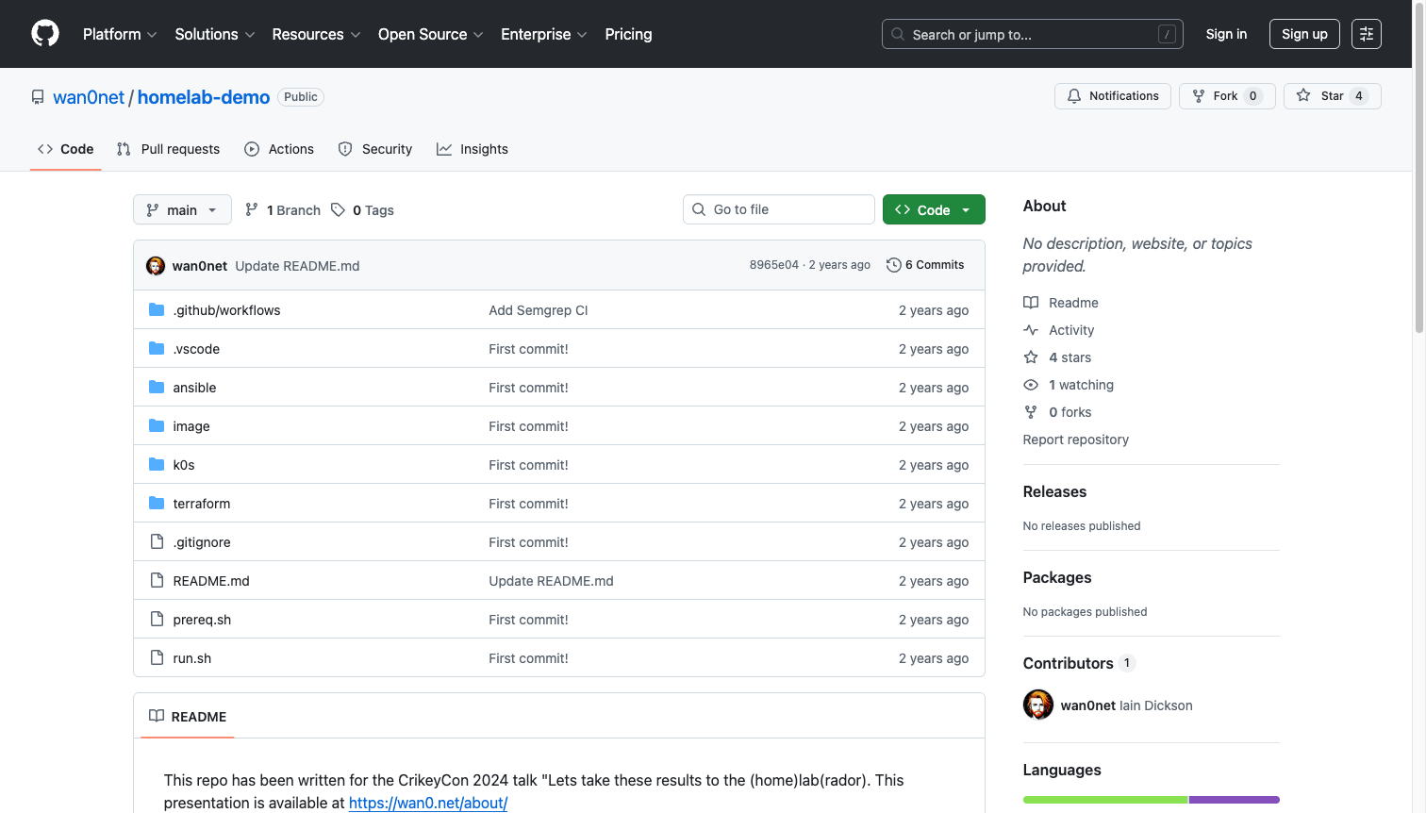Image resolution: width=1426 pixels, height=813 pixels.
Task: Open the green Code dropdown
Action: (x=933, y=210)
